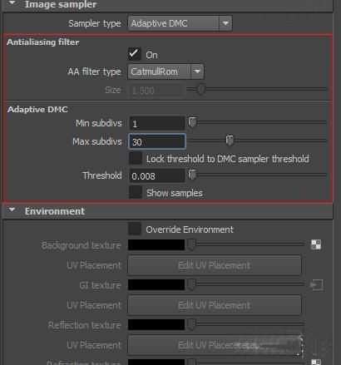Click the Max subdivs slider handle

coord(230,141)
